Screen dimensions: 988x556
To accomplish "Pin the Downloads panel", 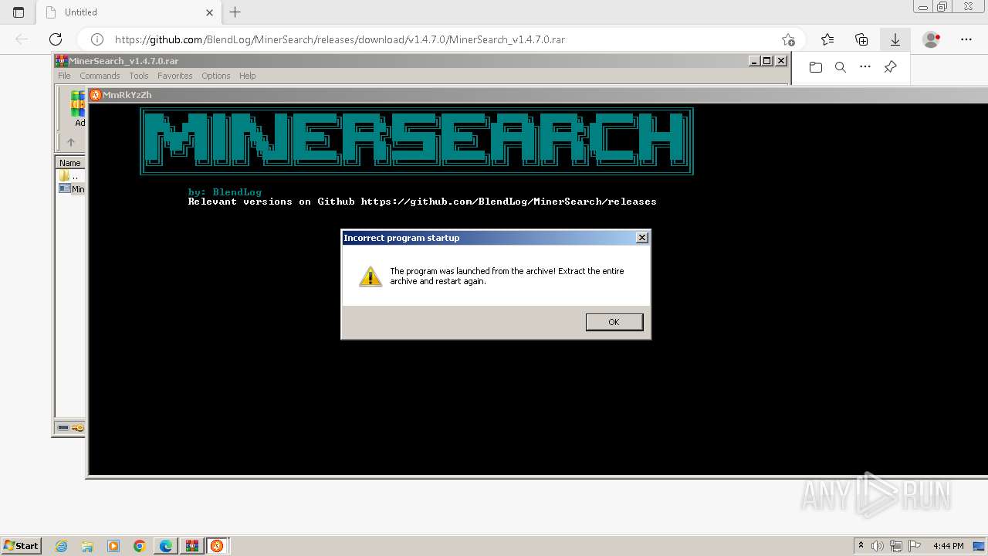I will 890,67.
